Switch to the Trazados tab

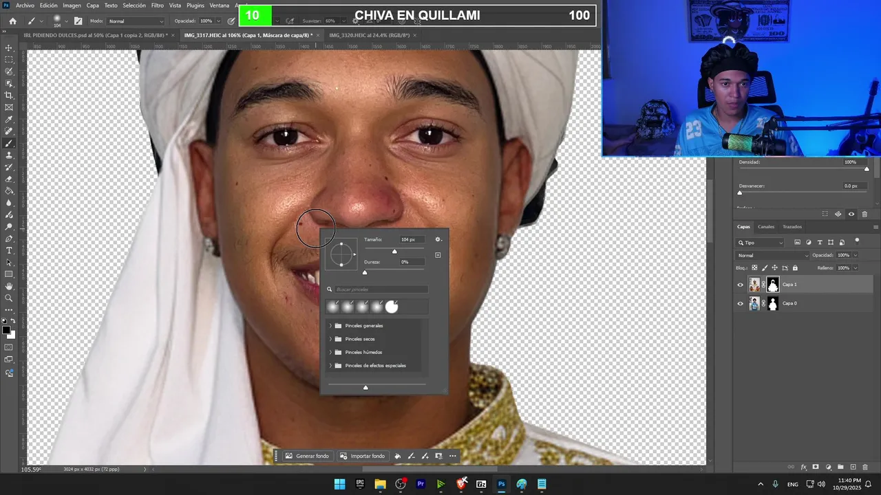point(792,227)
